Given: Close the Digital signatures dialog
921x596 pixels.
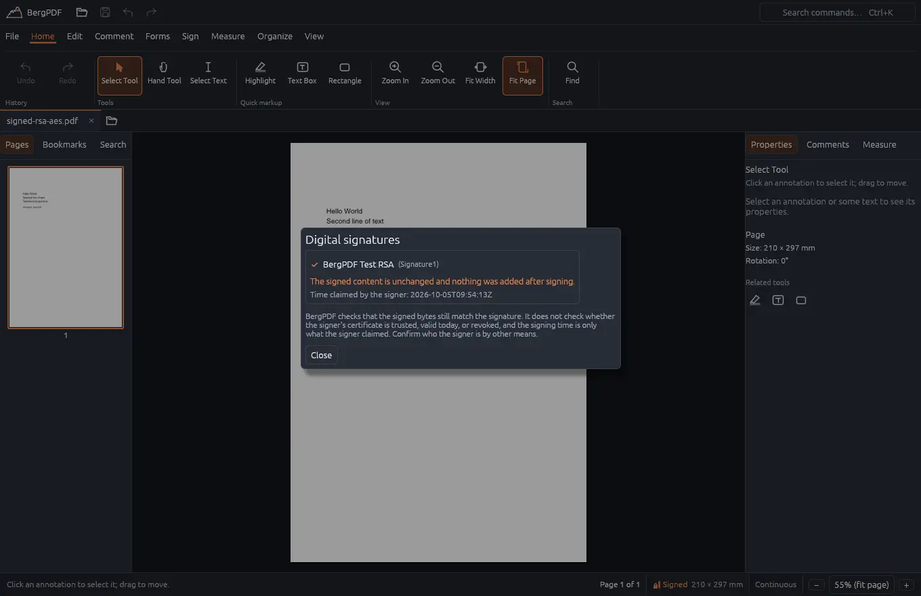Looking at the screenshot, I should [x=321, y=355].
